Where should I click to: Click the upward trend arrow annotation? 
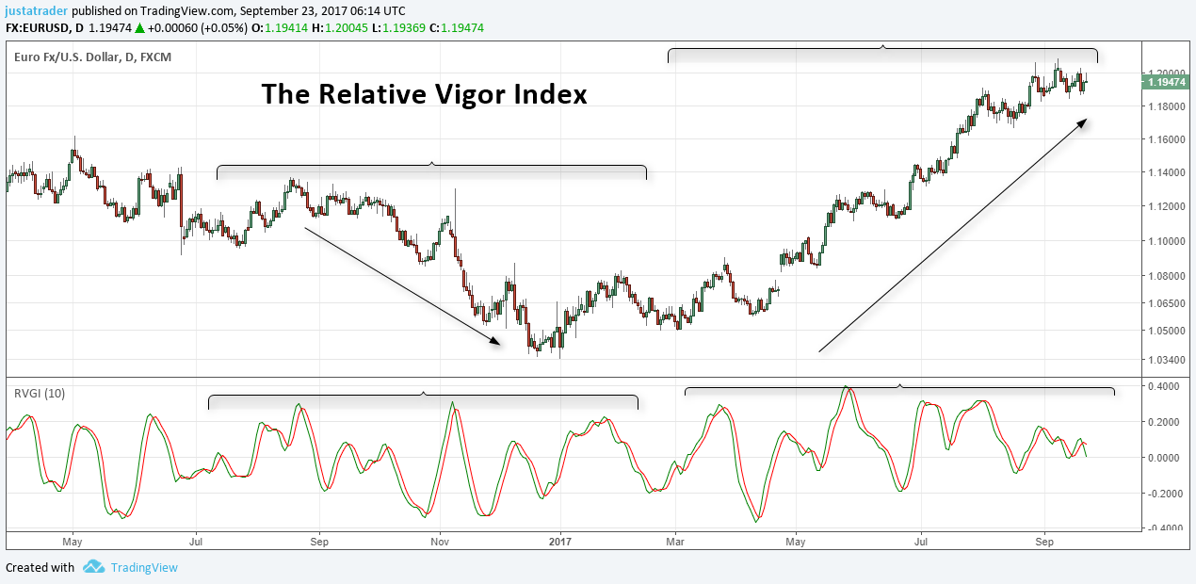951,235
